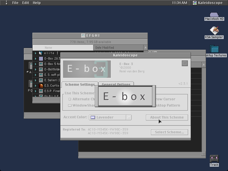228x171 pixels.
Task: Click sort order button in the rear window
Action: point(203,65)
